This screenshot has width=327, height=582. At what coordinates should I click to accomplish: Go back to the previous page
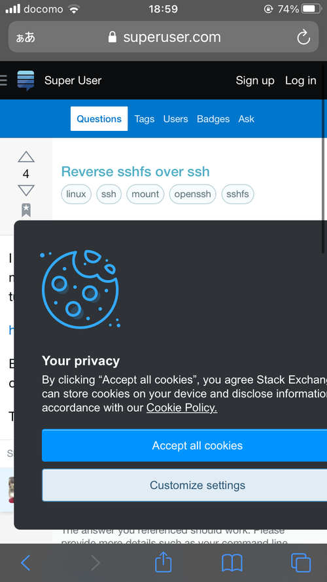tap(26, 563)
